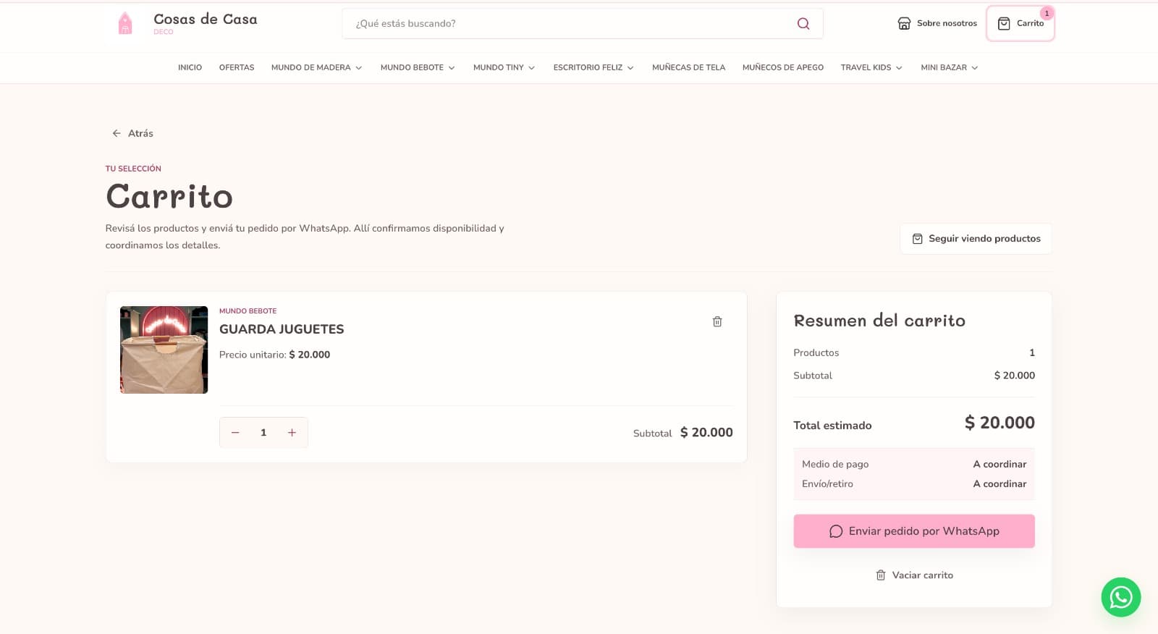Click the GUARDA JUGUETES product title
The width and height of the screenshot is (1158, 634).
[282, 329]
